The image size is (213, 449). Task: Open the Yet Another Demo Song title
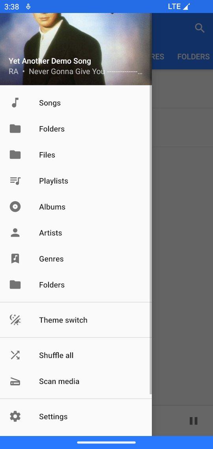(50, 61)
